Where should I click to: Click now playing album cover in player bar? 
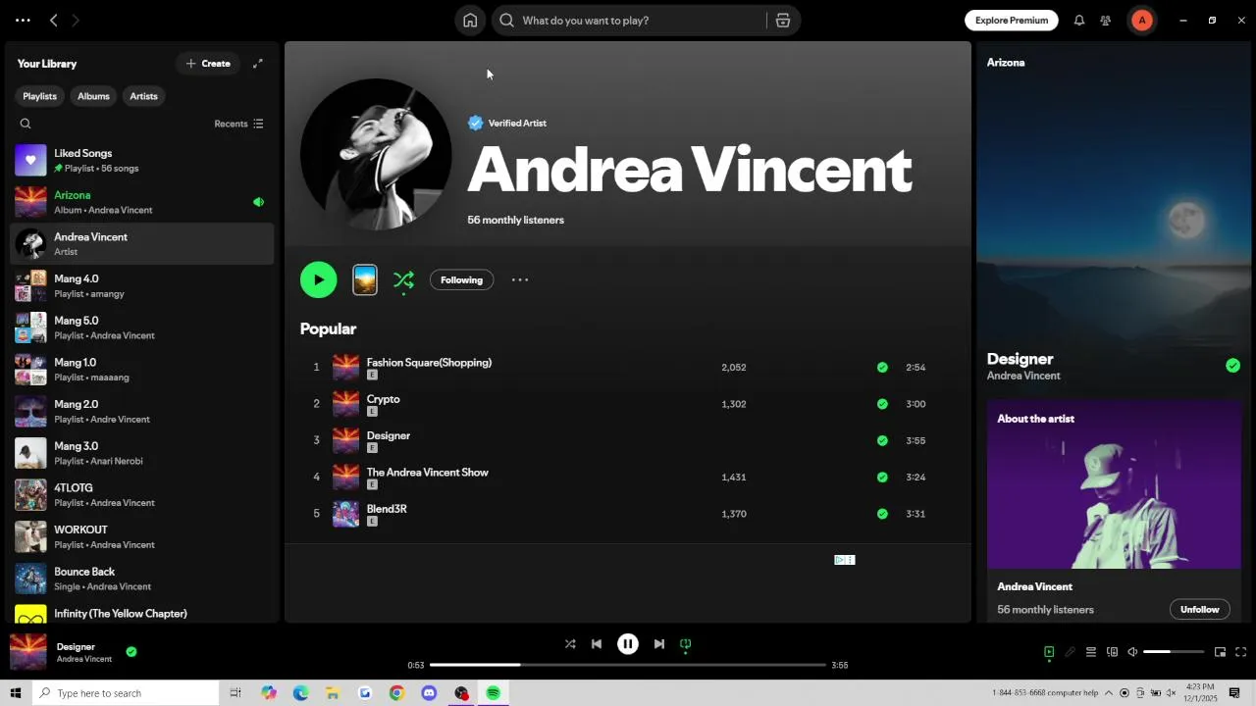28,652
